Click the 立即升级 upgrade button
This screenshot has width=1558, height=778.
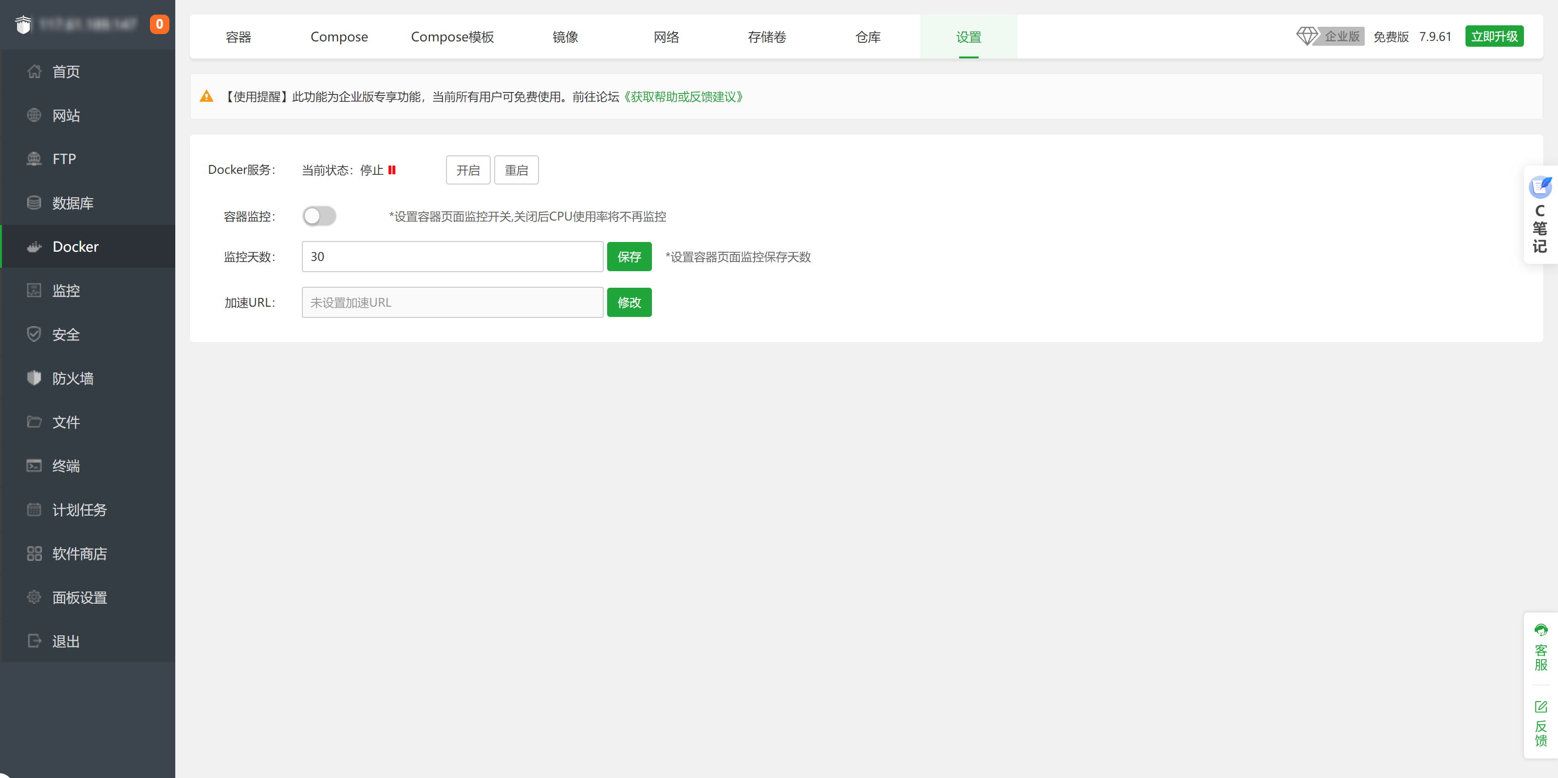click(1494, 37)
